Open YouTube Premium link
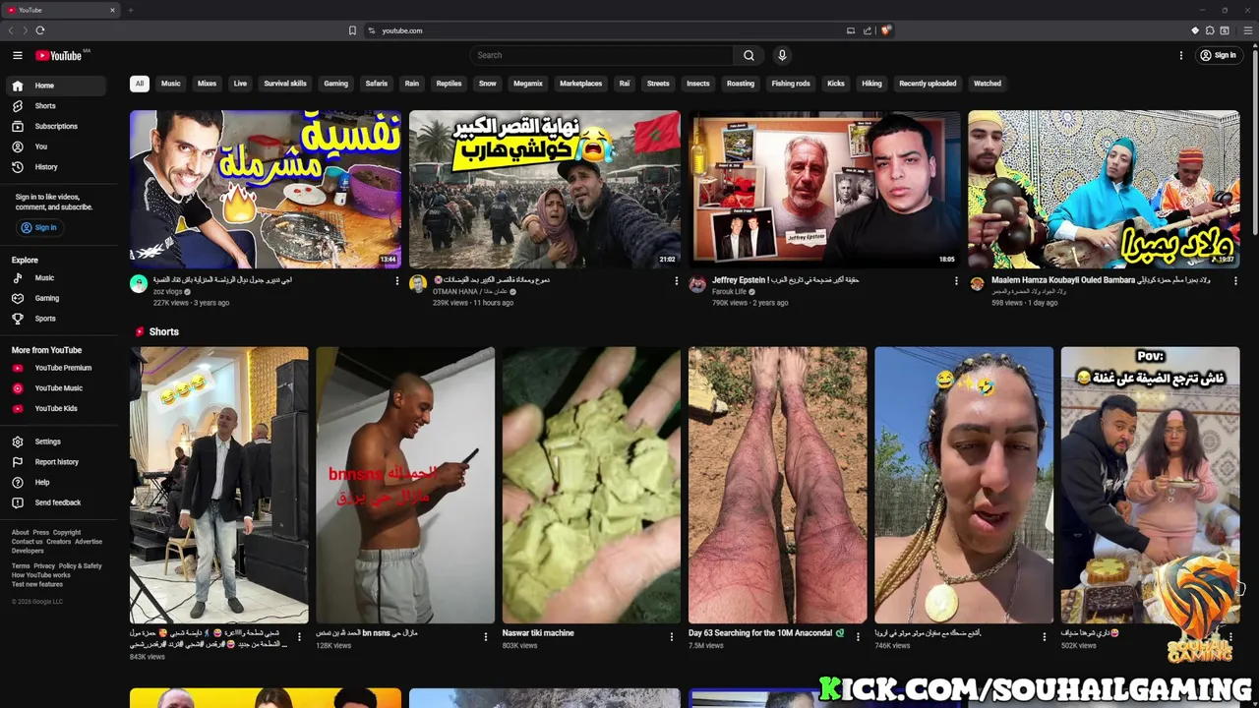 tap(55, 368)
